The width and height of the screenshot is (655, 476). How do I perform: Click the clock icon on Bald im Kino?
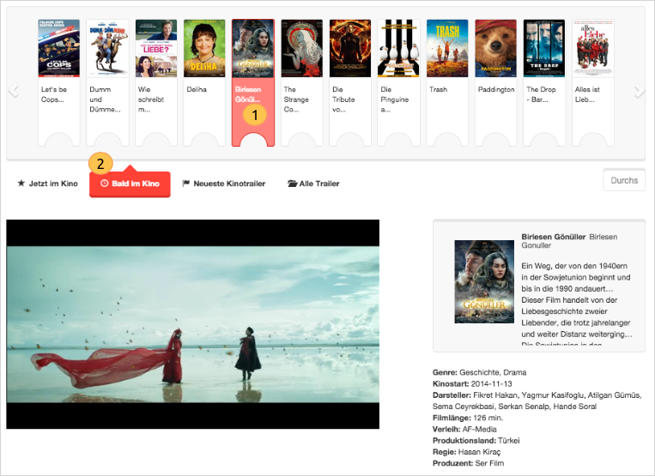coord(105,184)
